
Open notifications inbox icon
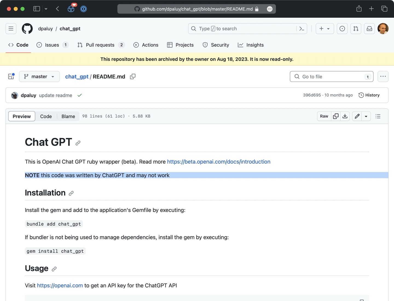[x=369, y=29]
